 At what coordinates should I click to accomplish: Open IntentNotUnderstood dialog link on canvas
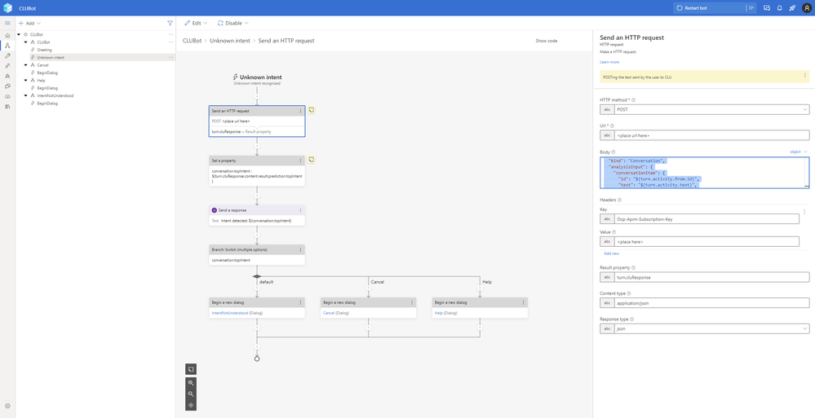[x=229, y=313]
